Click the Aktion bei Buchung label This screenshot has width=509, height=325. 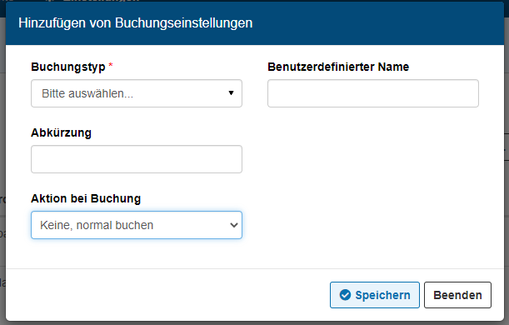click(86, 198)
